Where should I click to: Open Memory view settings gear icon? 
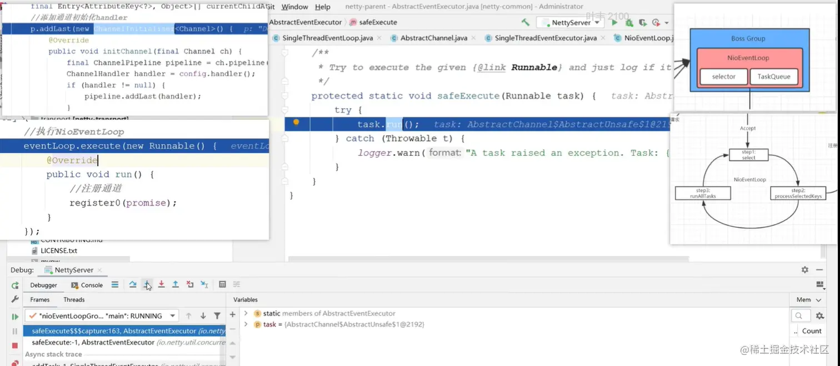click(x=820, y=316)
